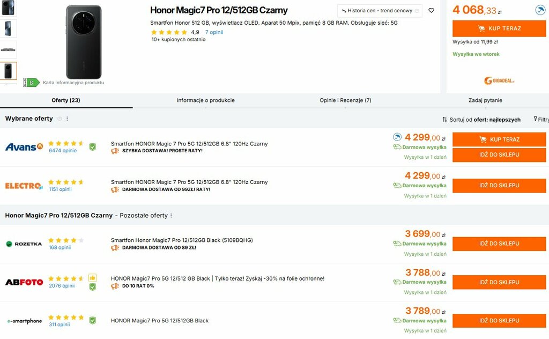Click the energy class B label icon

pyautogui.click(x=31, y=83)
